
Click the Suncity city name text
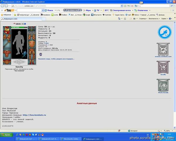tap(19, 67)
